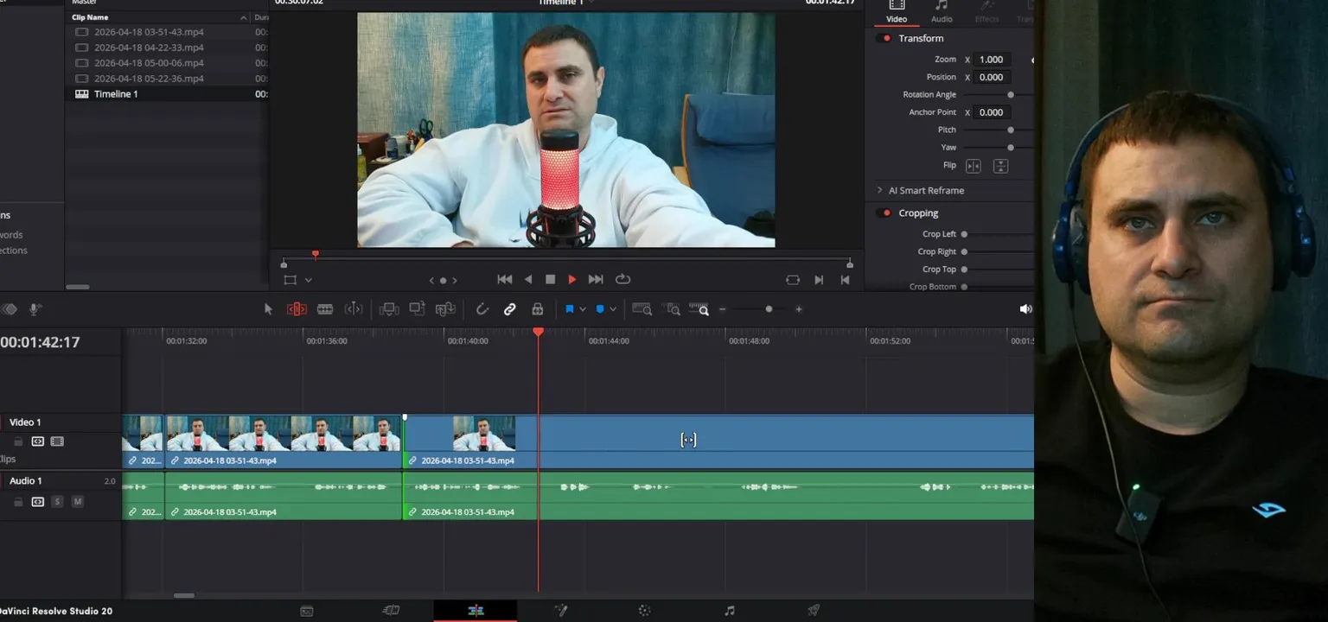Adjust the Yaw slider
The width and height of the screenshot is (1328, 622).
point(1010,148)
